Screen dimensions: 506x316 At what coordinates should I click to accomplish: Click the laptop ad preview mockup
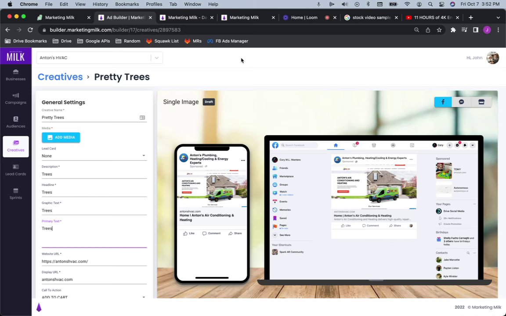(374, 210)
